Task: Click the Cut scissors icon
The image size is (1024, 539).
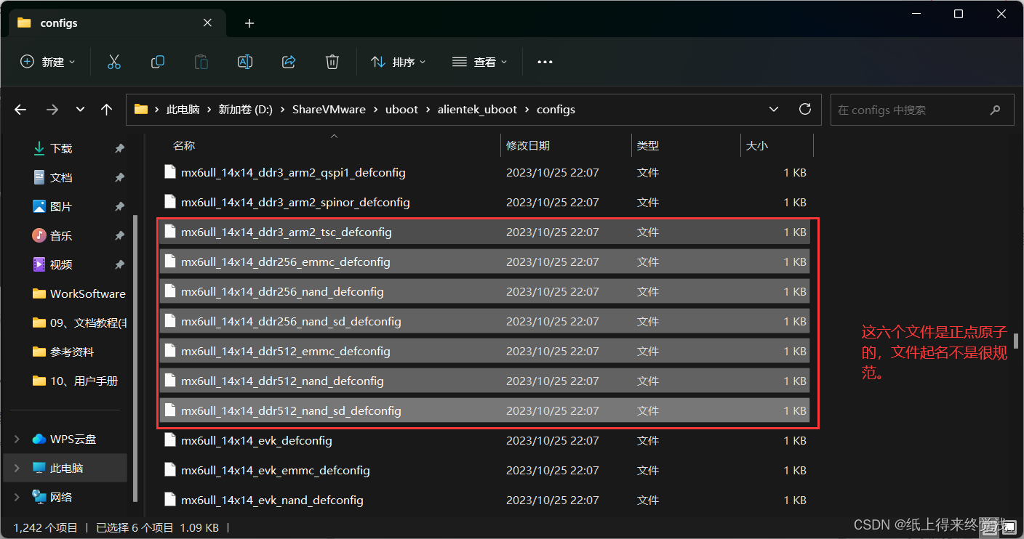Action: click(114, 62)
